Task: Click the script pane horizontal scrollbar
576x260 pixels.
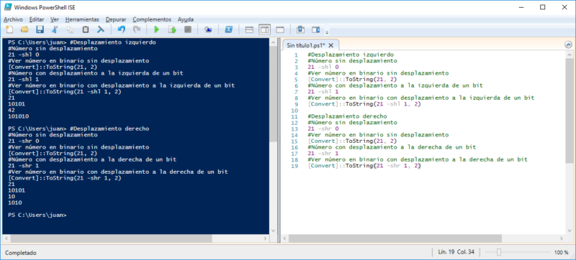Action: coord(395,238)
